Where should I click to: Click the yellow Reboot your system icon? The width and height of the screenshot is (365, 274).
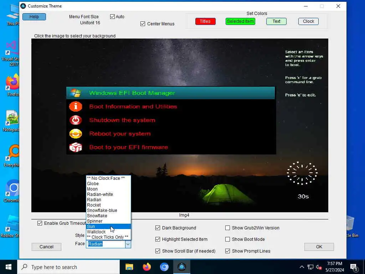(76, 134)
